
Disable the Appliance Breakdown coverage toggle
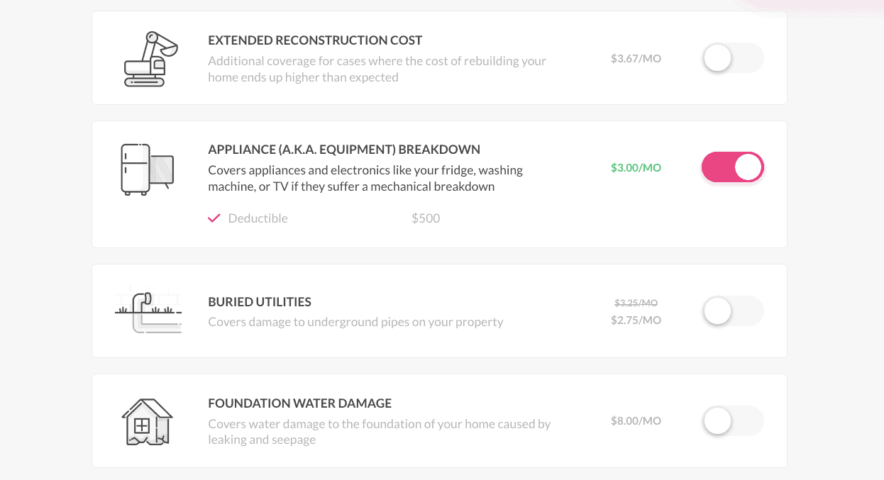point(732,168)
